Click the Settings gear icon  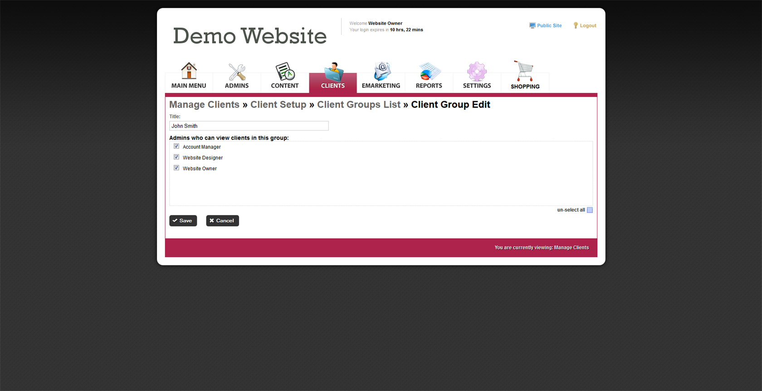pos(477,72)
